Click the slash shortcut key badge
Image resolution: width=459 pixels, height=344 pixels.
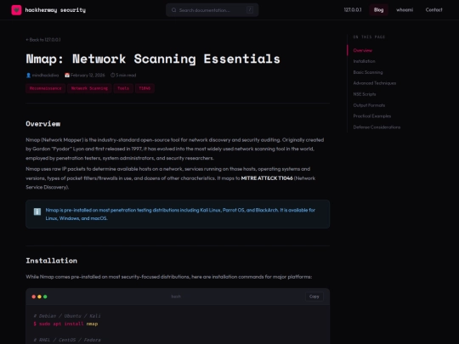point(250,10)
